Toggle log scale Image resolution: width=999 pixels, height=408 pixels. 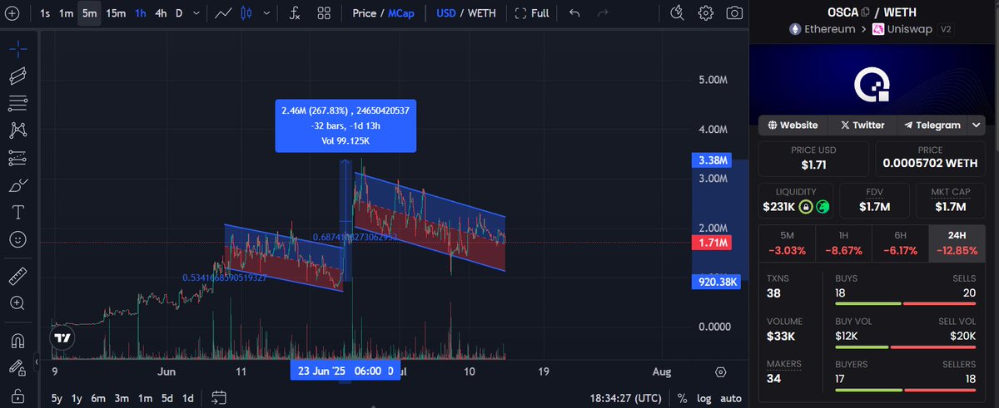(x=703, y=398)
